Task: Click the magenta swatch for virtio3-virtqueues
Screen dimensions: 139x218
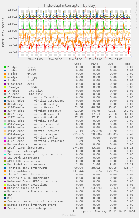Action: (5, 141)
